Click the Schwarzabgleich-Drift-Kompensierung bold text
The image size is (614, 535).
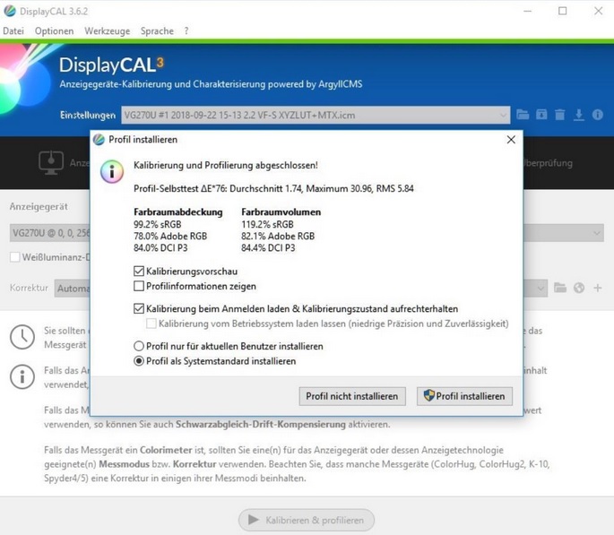click(x=261, y=424)
